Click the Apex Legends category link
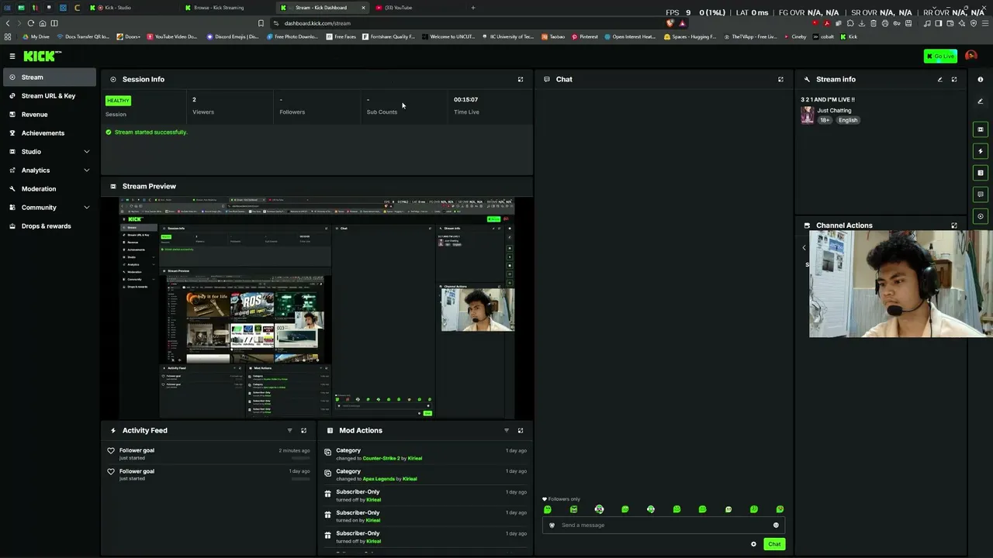Viewport: 993px width, 558px height. pyautogui.click(x=379, y=479)
